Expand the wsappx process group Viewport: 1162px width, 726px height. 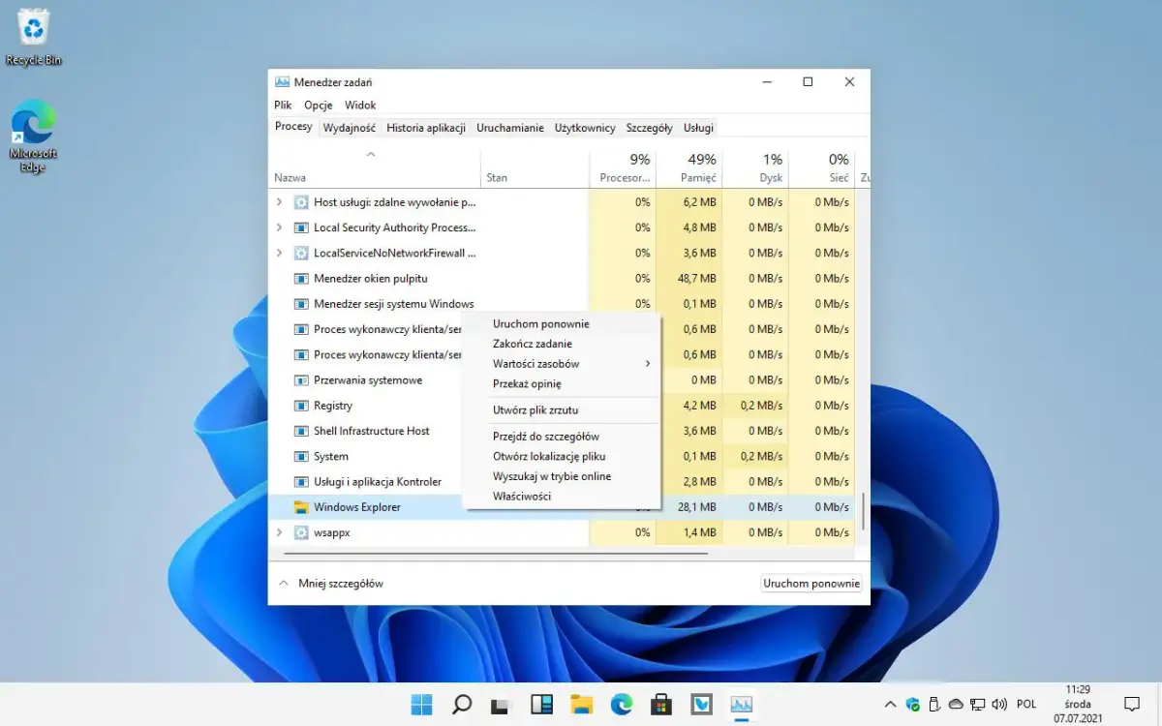(280, 531)
